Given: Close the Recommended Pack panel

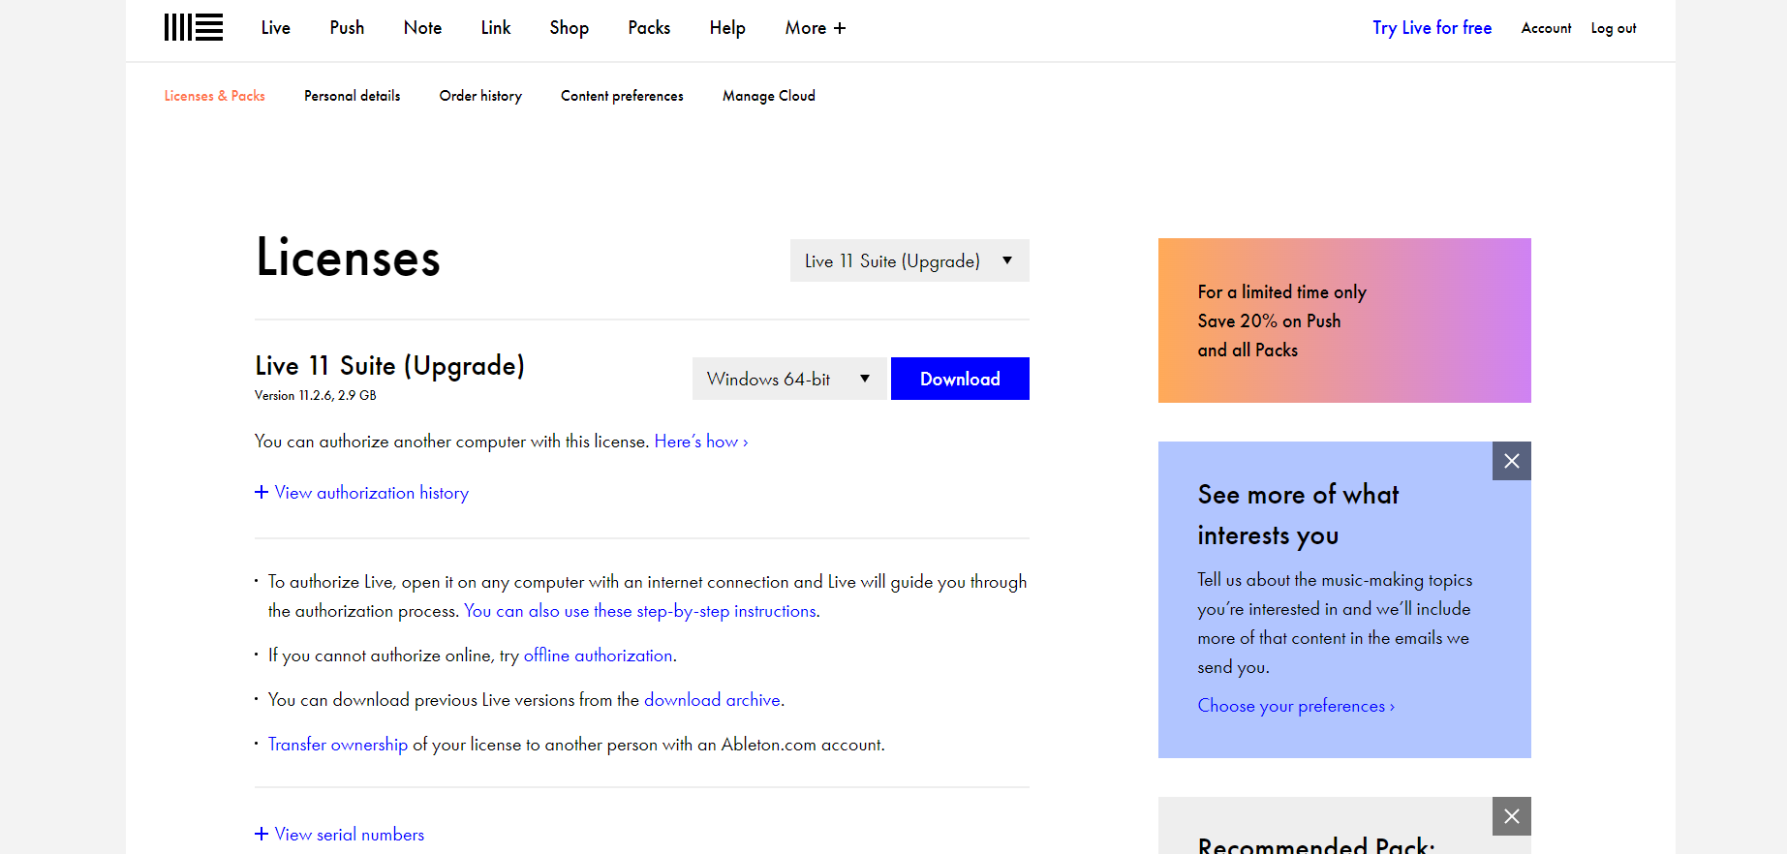Looking at the screenshot, I should pyautogui.click(x=1512, y=816).
